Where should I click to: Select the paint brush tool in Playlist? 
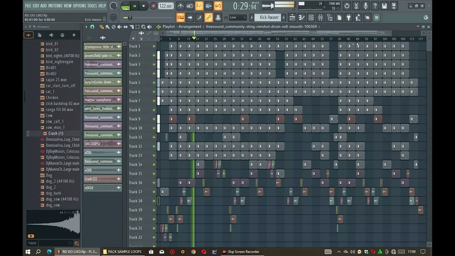pyautogui.click(x=108, y=27)
